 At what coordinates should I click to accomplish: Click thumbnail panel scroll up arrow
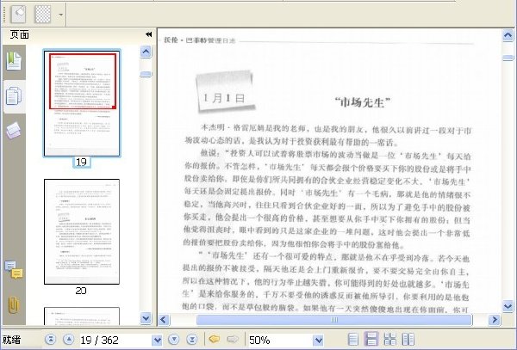click(x=146, y=52)
